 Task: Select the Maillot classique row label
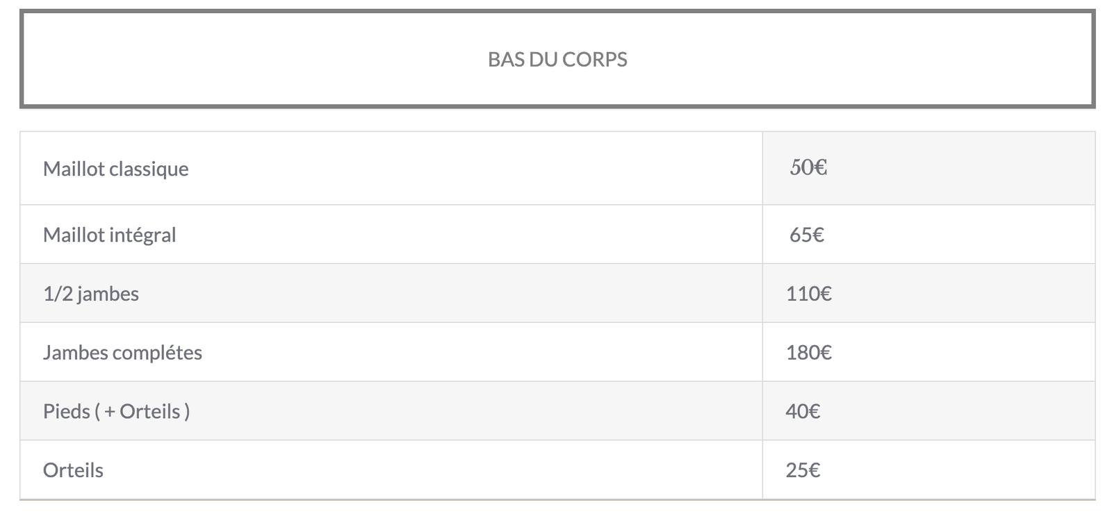coord(115,169)
